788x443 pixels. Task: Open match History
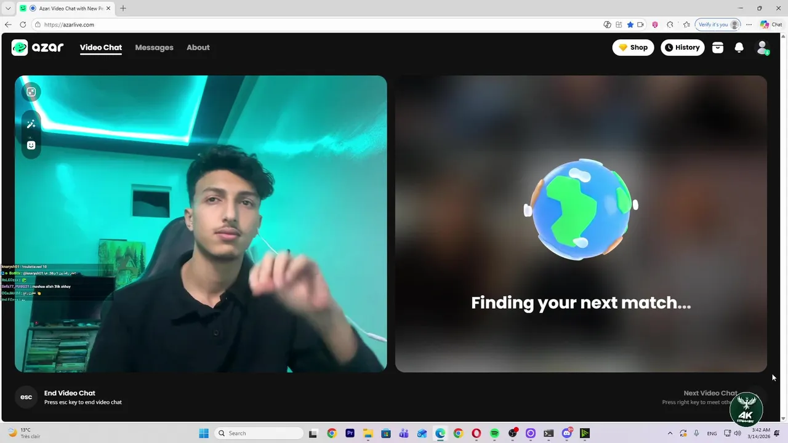683,47
